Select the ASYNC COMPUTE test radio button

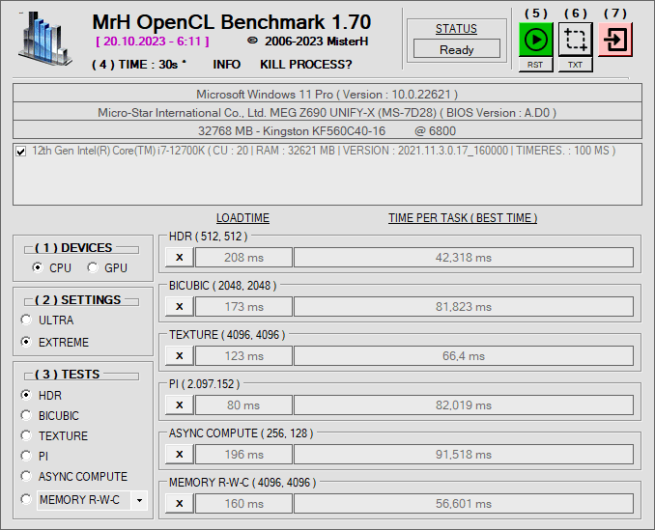(26, 476)
